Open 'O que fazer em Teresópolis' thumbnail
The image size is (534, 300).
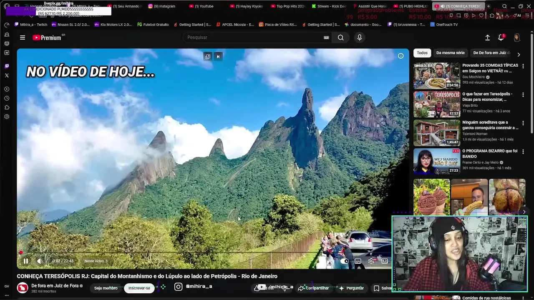pyautogui.click(x=436, y=104)
